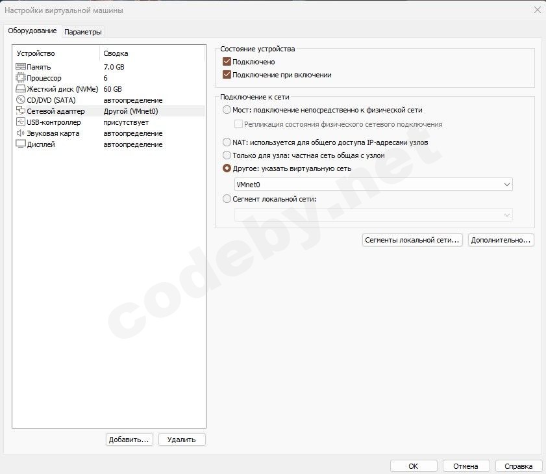Screen dimensions: 546x474
Task: Click the Жесткий диск (NVMe) drive icon
Action: click(x=21, y=88)
